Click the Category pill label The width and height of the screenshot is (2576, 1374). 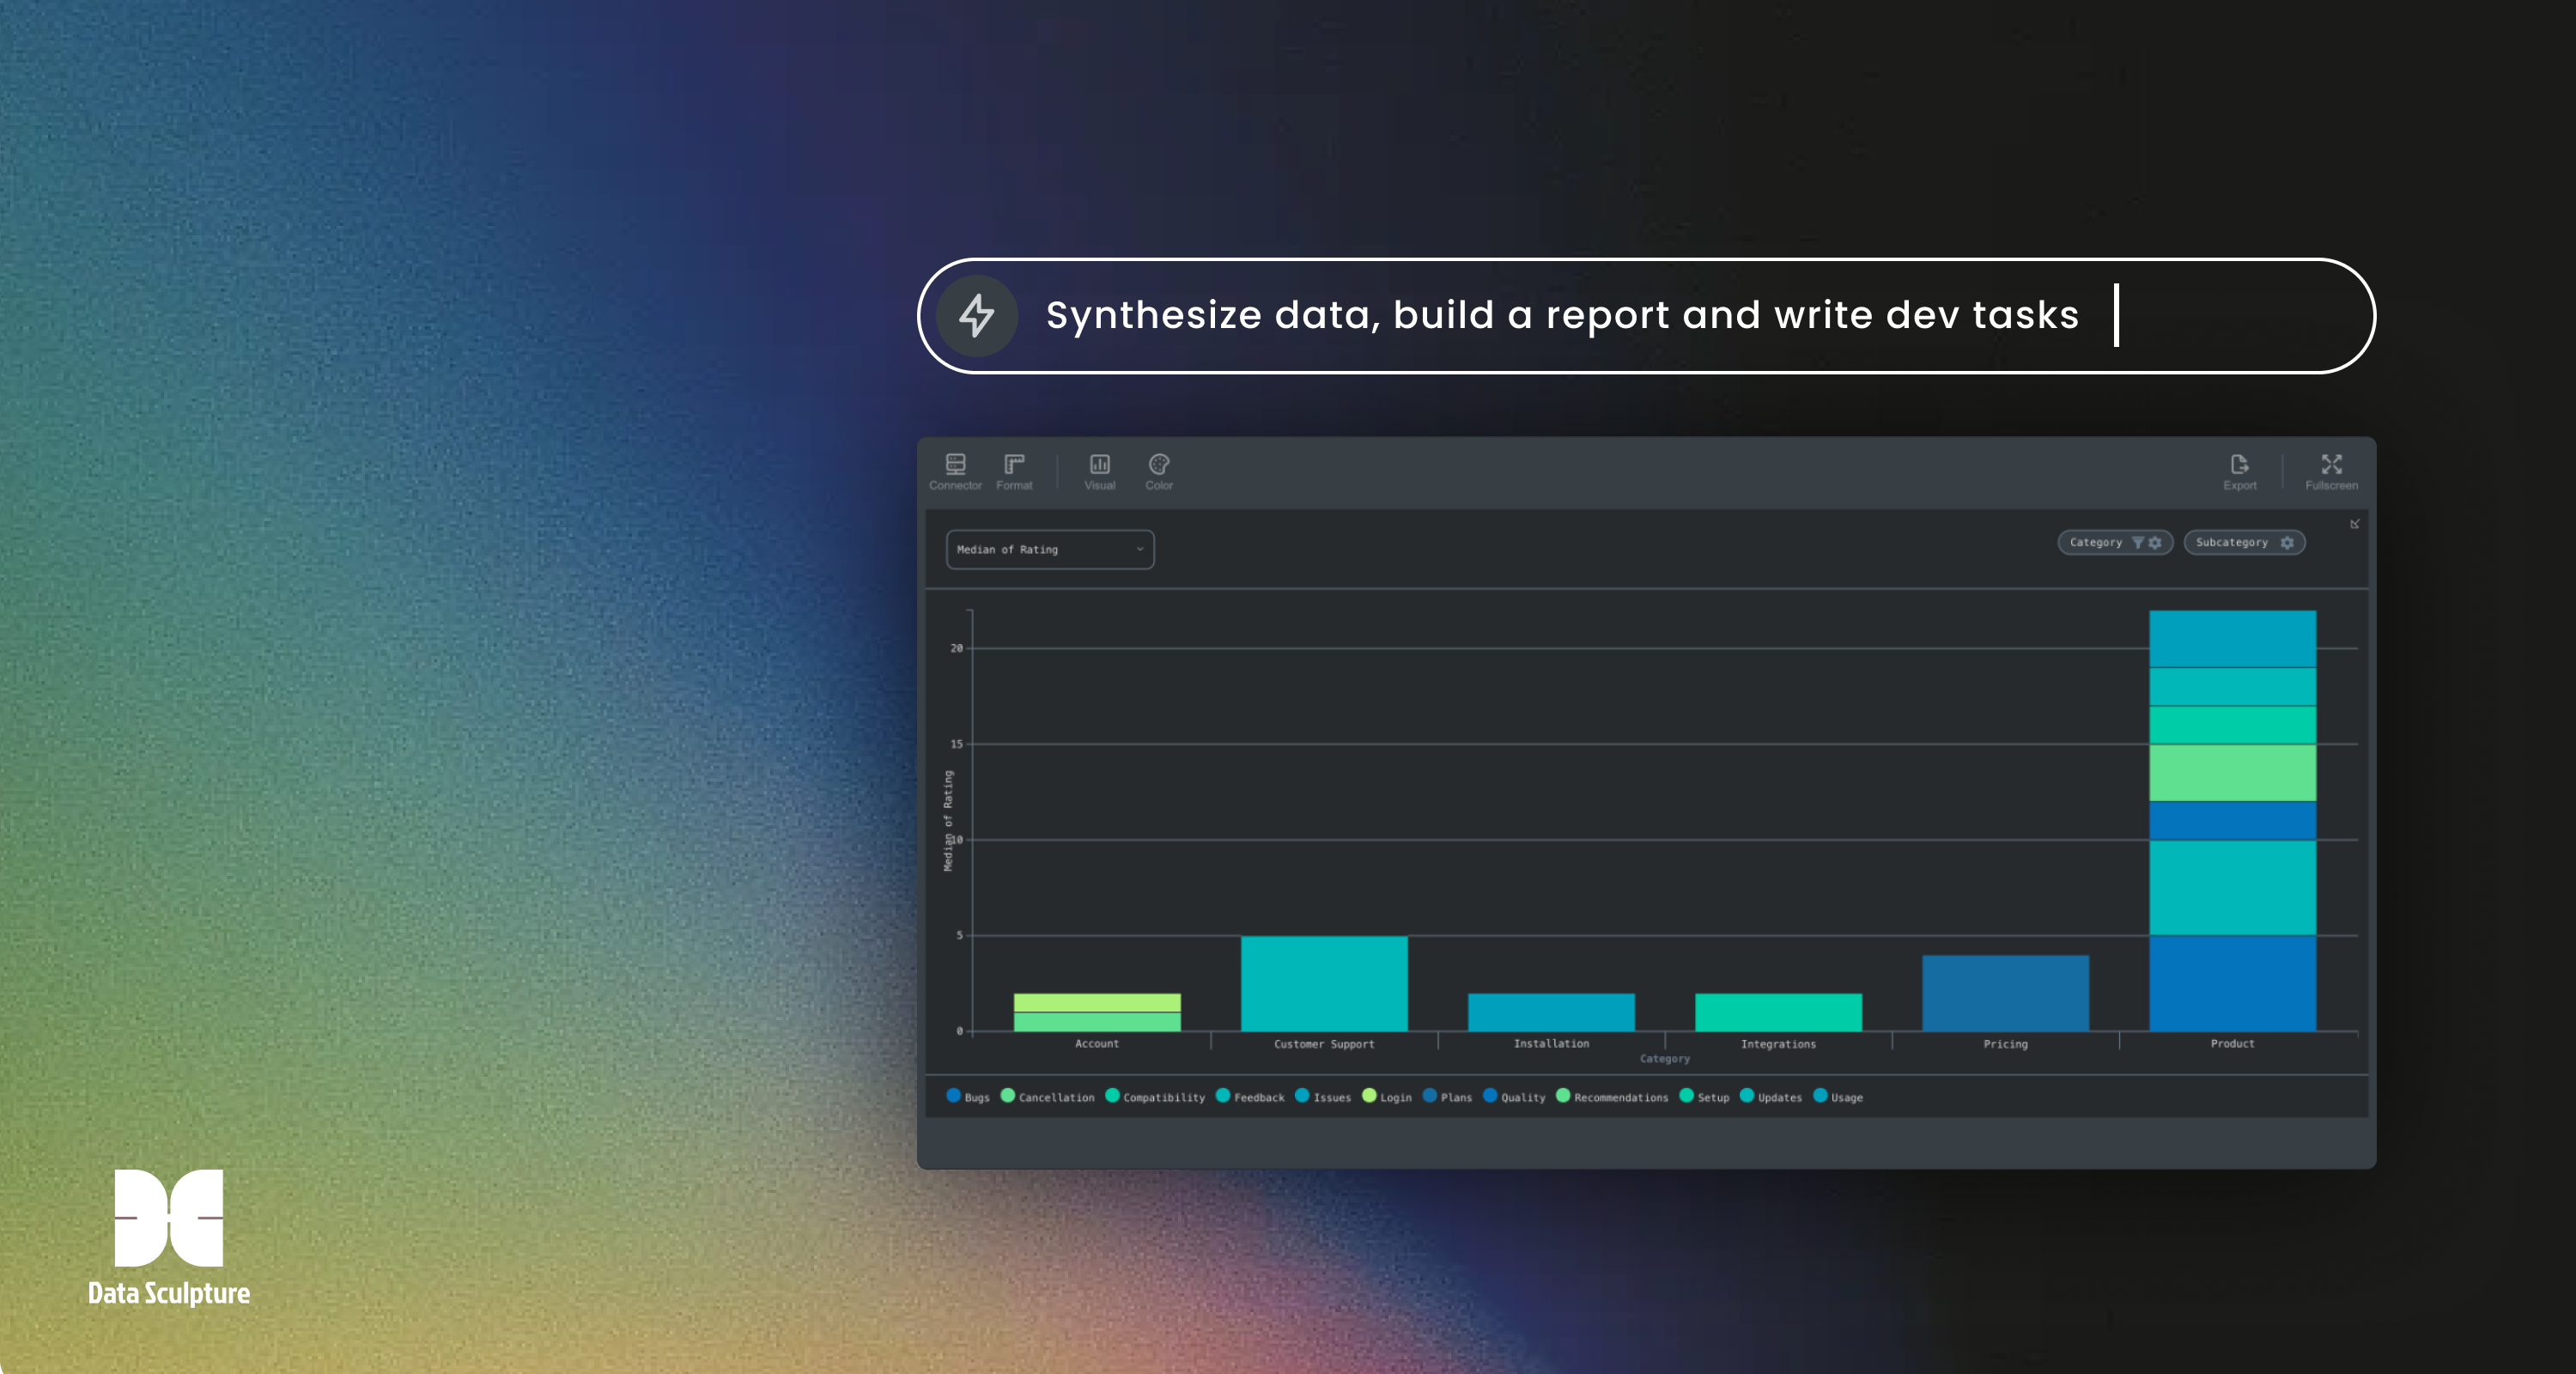(2095, 542)
